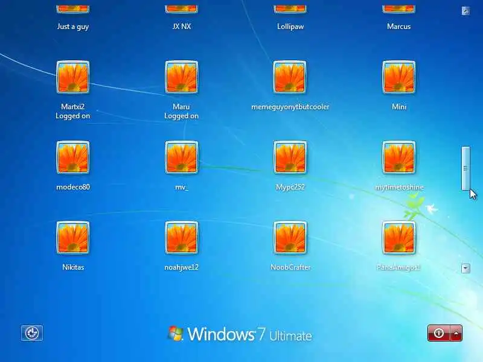Image resolution: width=483 pixels, height=362 pixels.
Task: Click the "JX NX" account name
Action: [182, 27]
